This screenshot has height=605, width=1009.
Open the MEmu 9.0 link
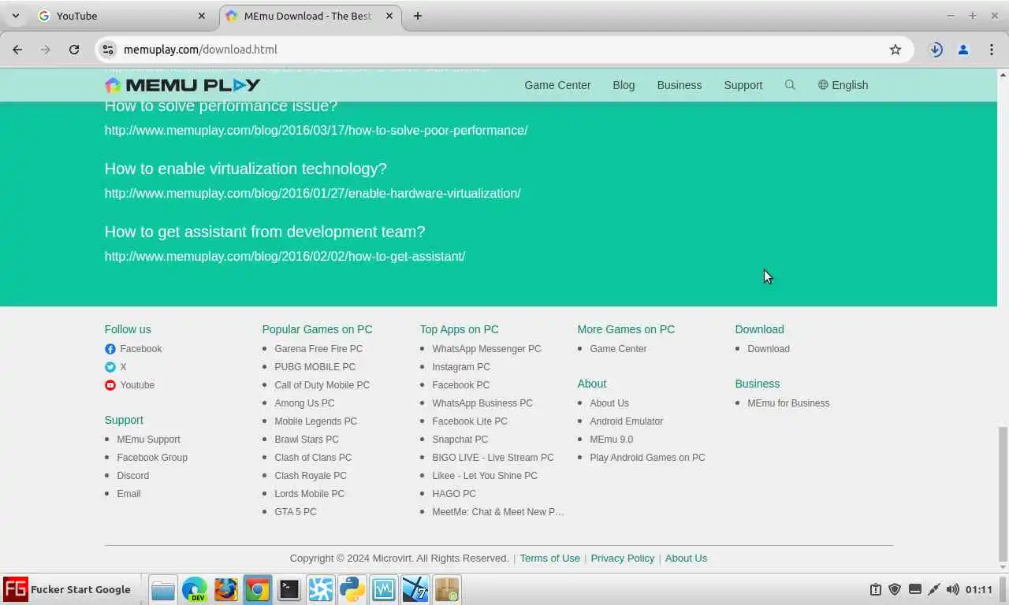pyautogui.click(x=611, y=440)
